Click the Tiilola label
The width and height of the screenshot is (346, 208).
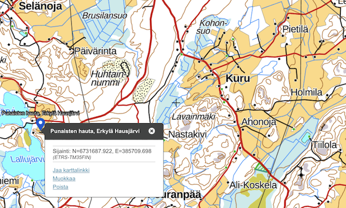coord(324,145)
